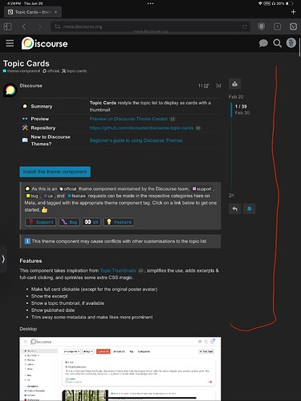Open Preview on Discourse Theme Creator
Image resolution: width=301 pixels, height=401 pixels.
click(x=128, y=119)
